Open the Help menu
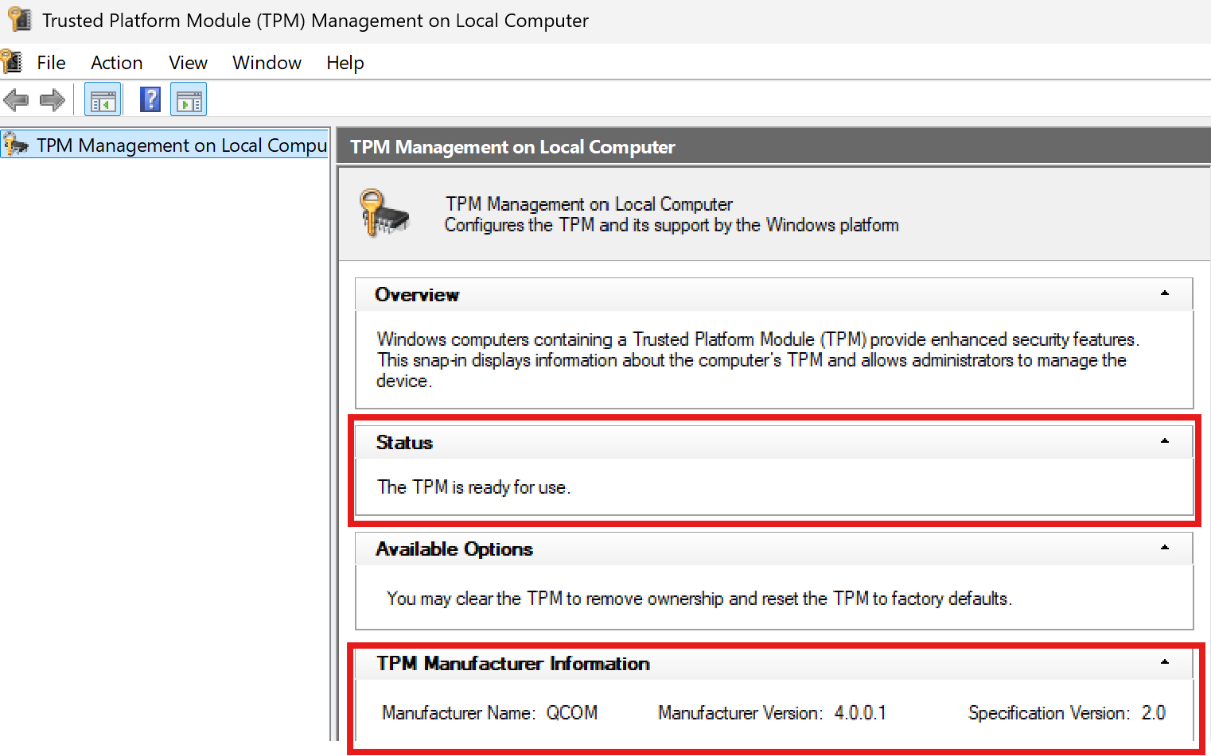Viewport: 1211px width, 756px height. coord(345,62)
